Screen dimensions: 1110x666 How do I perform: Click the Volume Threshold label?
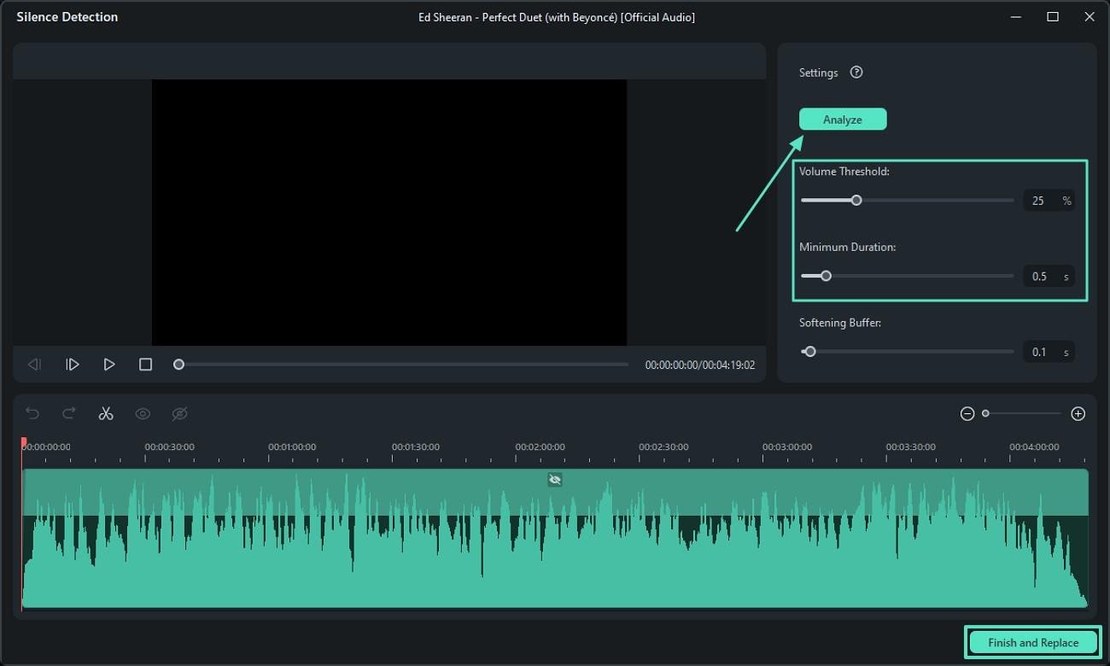point(844,172)
